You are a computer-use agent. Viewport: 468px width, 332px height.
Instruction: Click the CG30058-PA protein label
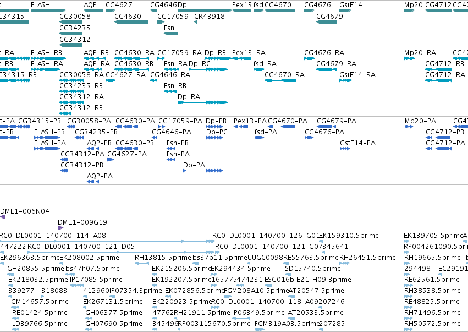click(x=89, y=121)
